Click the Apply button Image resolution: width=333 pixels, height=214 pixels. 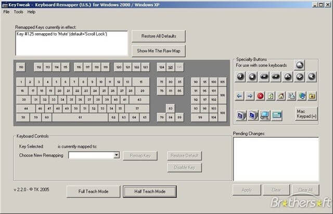[x=247, y=190]
